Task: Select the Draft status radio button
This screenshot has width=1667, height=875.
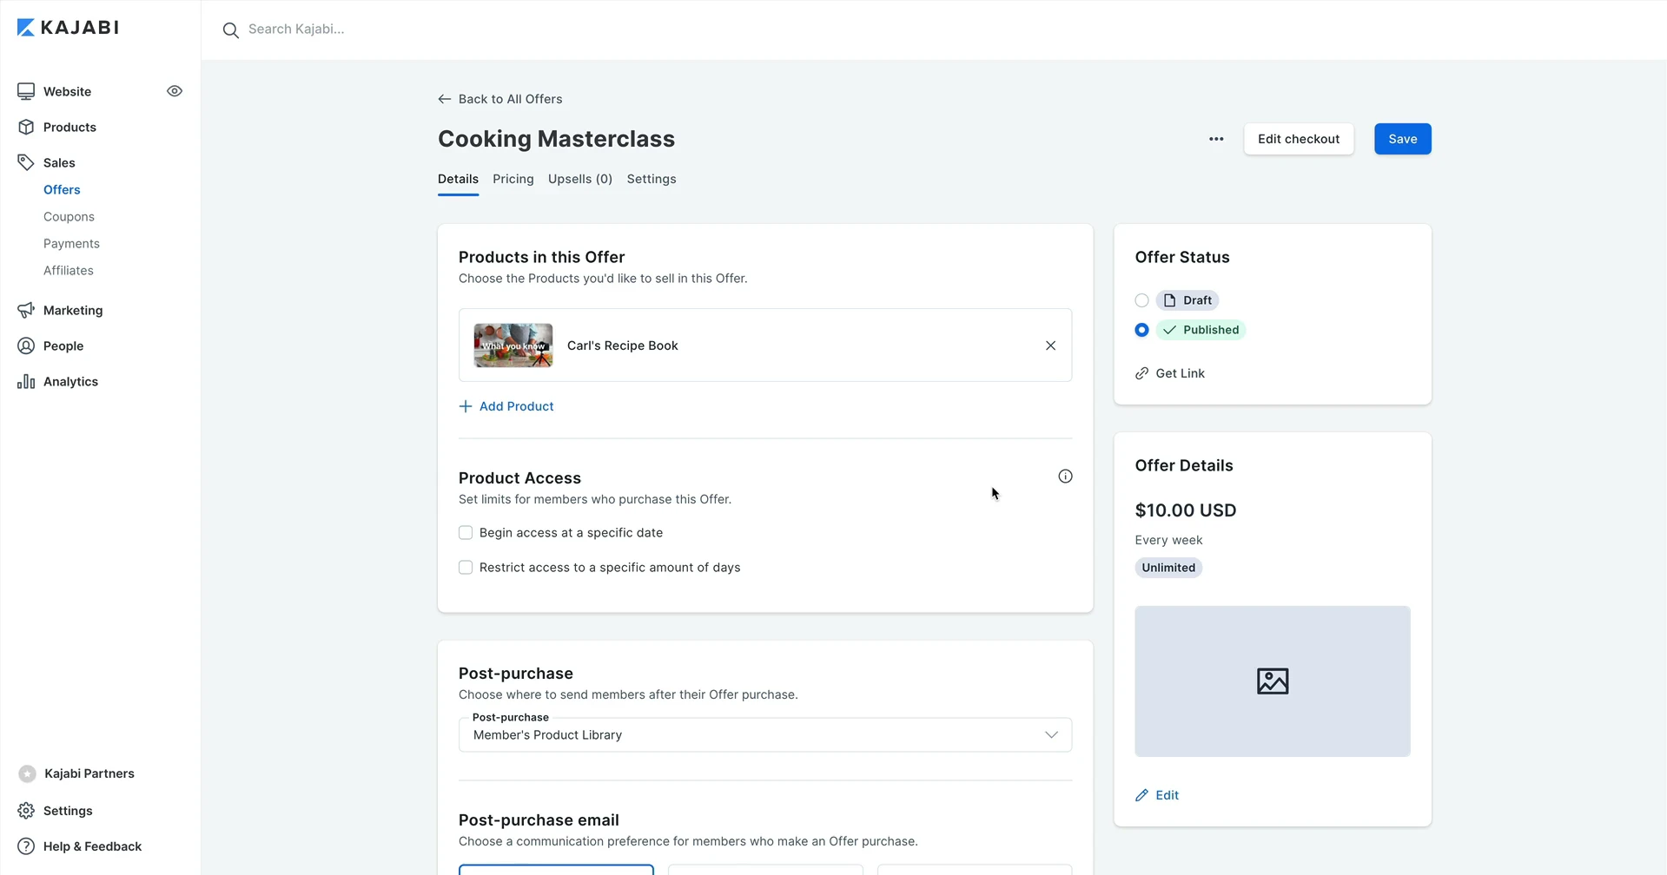Action: pyautogui.click(x=1141, y=300)
